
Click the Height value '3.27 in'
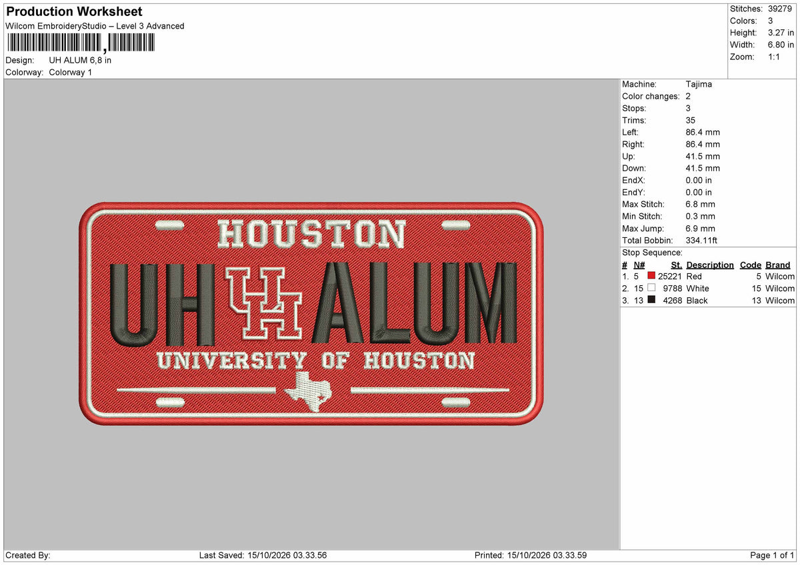[781, 33]
